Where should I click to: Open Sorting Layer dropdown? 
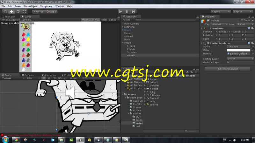coord(240,59)
